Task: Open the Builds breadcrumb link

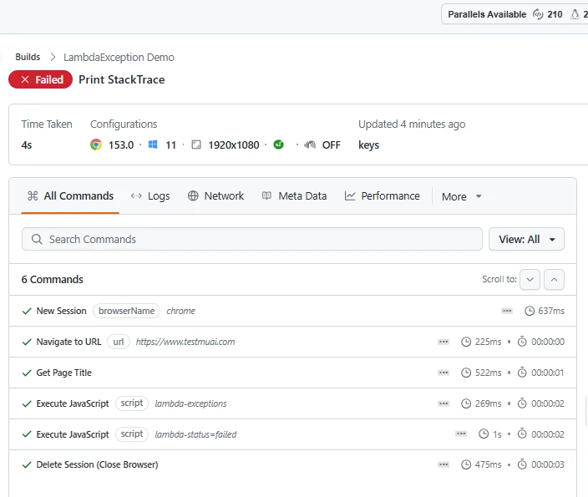Action: tap(28, 57)
